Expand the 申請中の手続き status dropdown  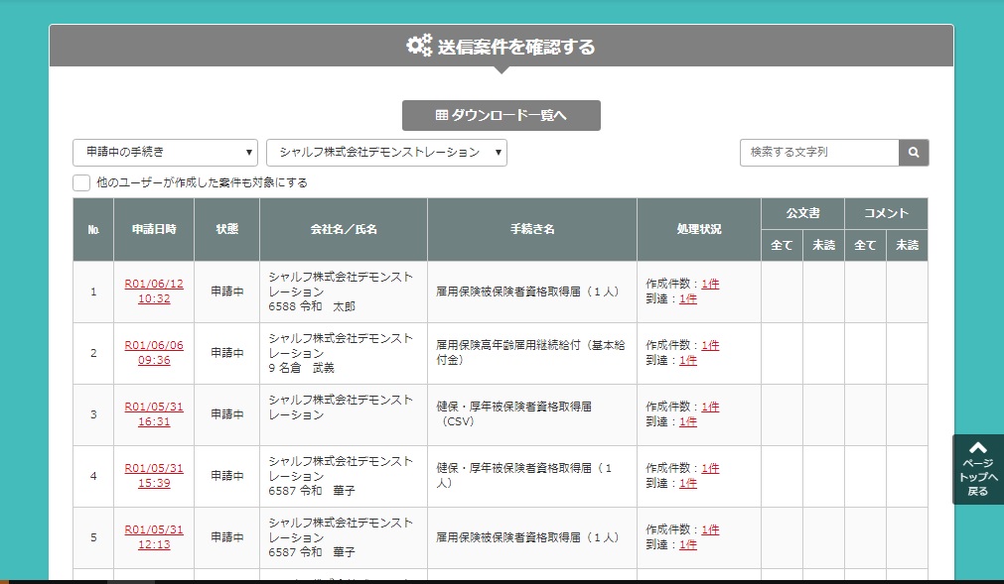point(165,153)
